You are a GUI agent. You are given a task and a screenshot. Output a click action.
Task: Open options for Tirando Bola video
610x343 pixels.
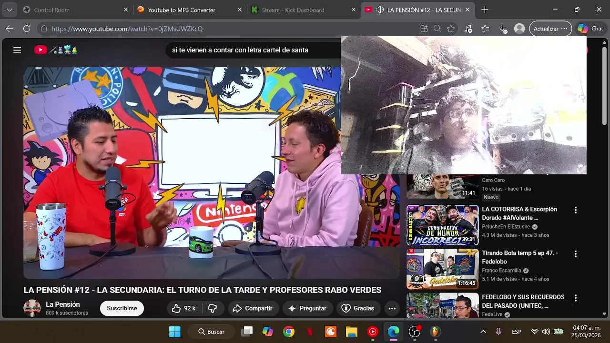tap(575, 254)
